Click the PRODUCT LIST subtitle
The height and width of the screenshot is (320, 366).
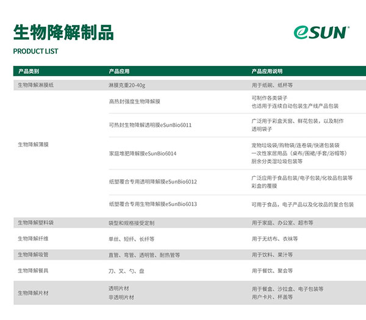coord(35,51)
